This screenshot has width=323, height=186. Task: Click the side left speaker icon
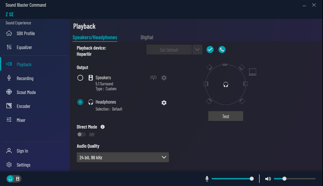(x=206, y=84)
